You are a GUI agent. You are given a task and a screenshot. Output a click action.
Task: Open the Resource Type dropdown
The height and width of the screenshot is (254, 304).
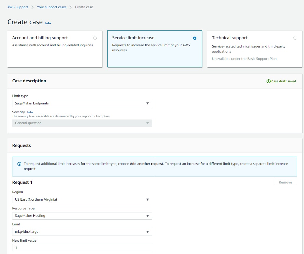pyautogui.click(x=82, y=216)
